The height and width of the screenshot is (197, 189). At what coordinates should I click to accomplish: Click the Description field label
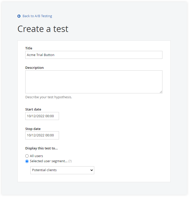(34, 68)
